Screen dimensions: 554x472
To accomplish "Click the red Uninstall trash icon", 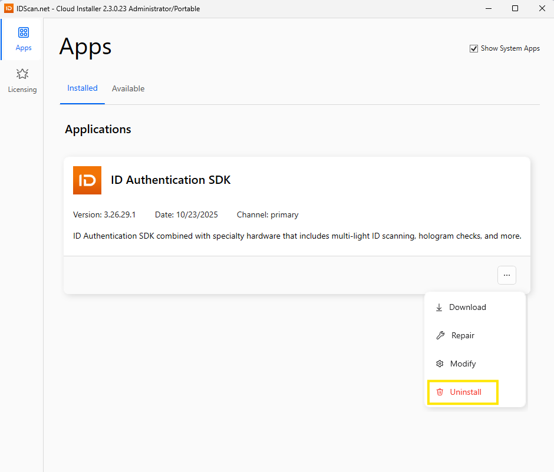I will [x=439, y=392].
